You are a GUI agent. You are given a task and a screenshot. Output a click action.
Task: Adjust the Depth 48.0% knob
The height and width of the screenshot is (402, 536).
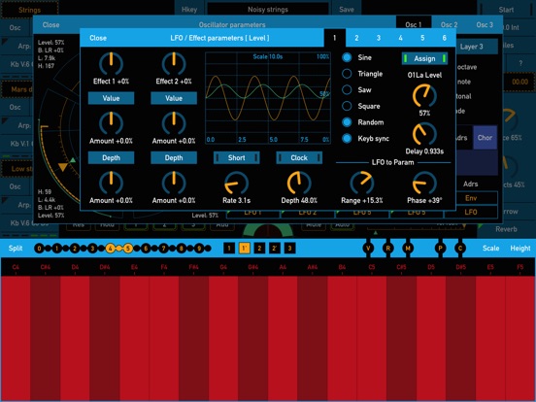coord(299,184)
